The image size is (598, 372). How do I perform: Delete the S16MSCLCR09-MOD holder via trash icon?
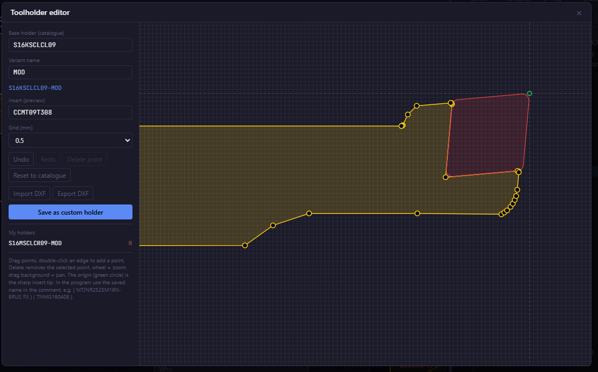[130, 243]
